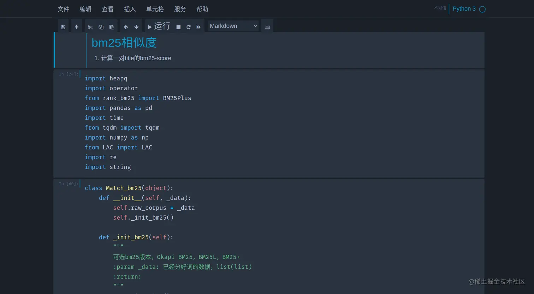
Task: Open the 单元格 menu
Action: click(x=155, y=9)
